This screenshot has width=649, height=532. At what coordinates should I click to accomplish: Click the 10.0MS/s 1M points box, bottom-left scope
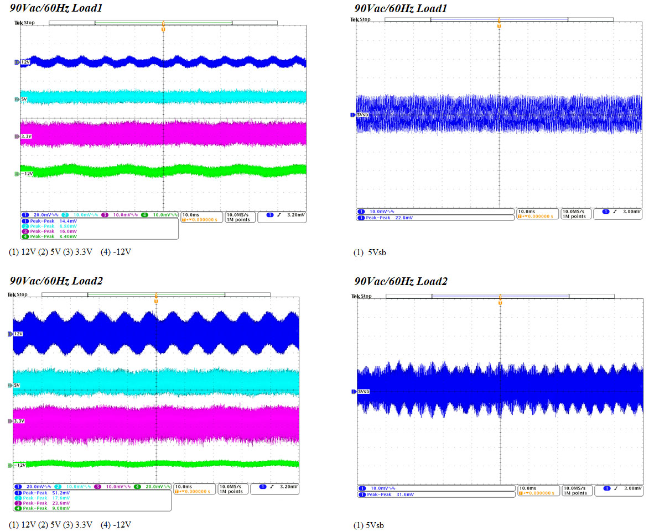pos(232,489)
